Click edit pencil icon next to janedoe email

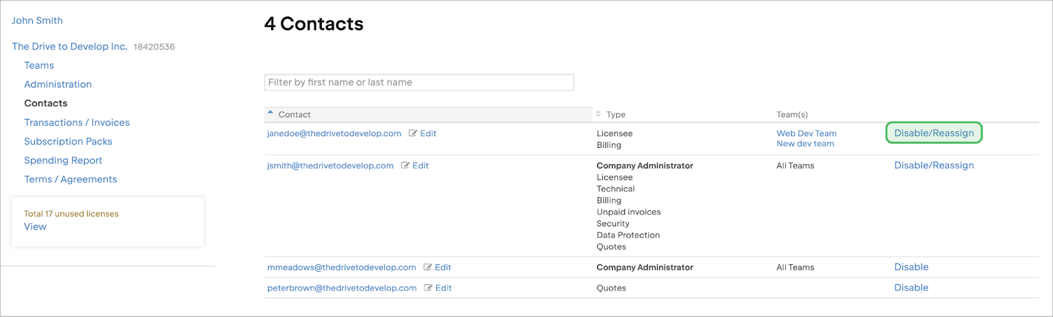point(413,134)
